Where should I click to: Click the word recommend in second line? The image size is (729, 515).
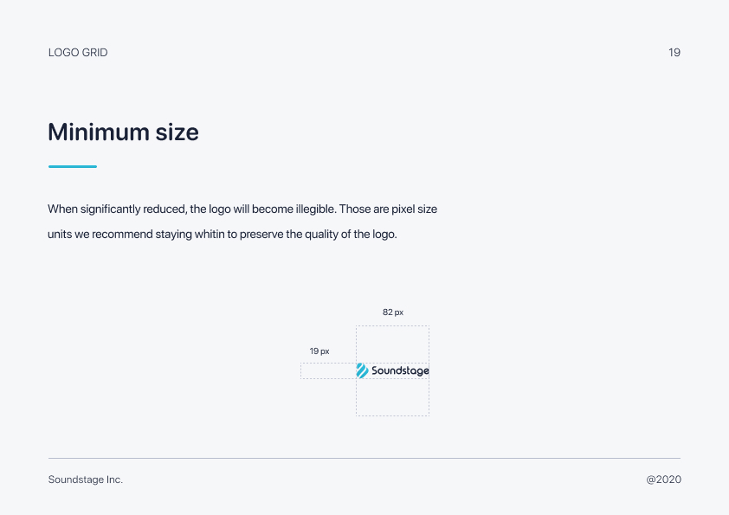[x=122, y=235]
